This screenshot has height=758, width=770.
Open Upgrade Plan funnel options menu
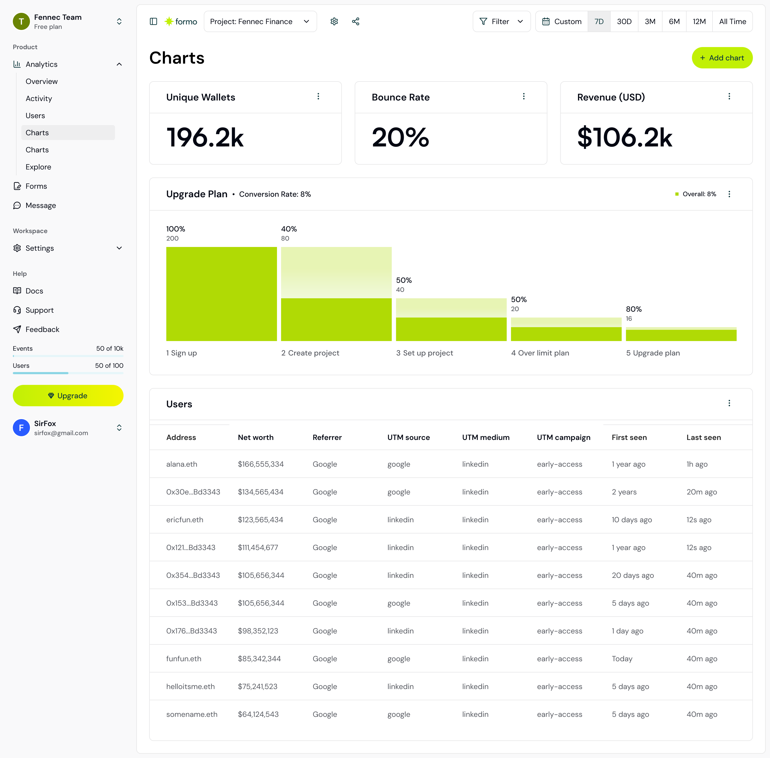point(729,194)
